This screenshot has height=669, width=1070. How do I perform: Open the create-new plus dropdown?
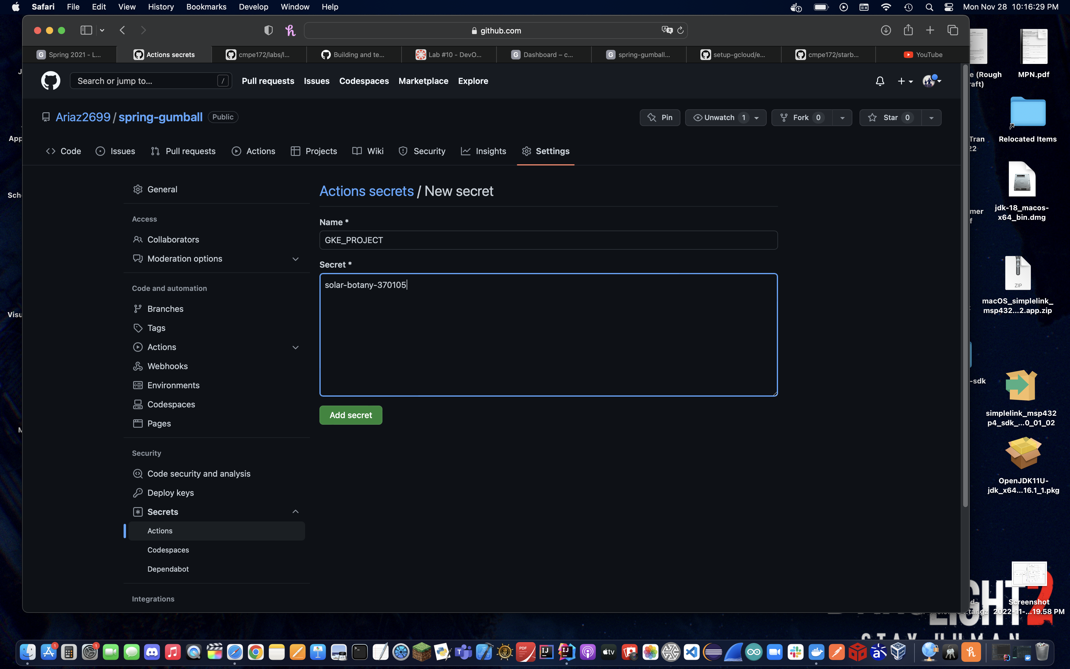(905, 81)
